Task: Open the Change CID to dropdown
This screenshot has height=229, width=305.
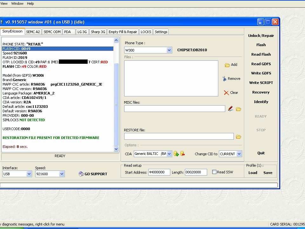Action: (239, 154)
